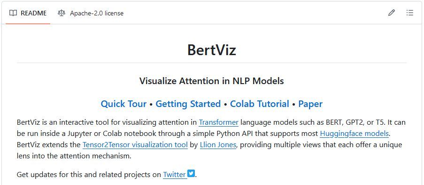Follow the Llion Jones link
The width and height of the screenshot is (424, 185).
[218, 145]
